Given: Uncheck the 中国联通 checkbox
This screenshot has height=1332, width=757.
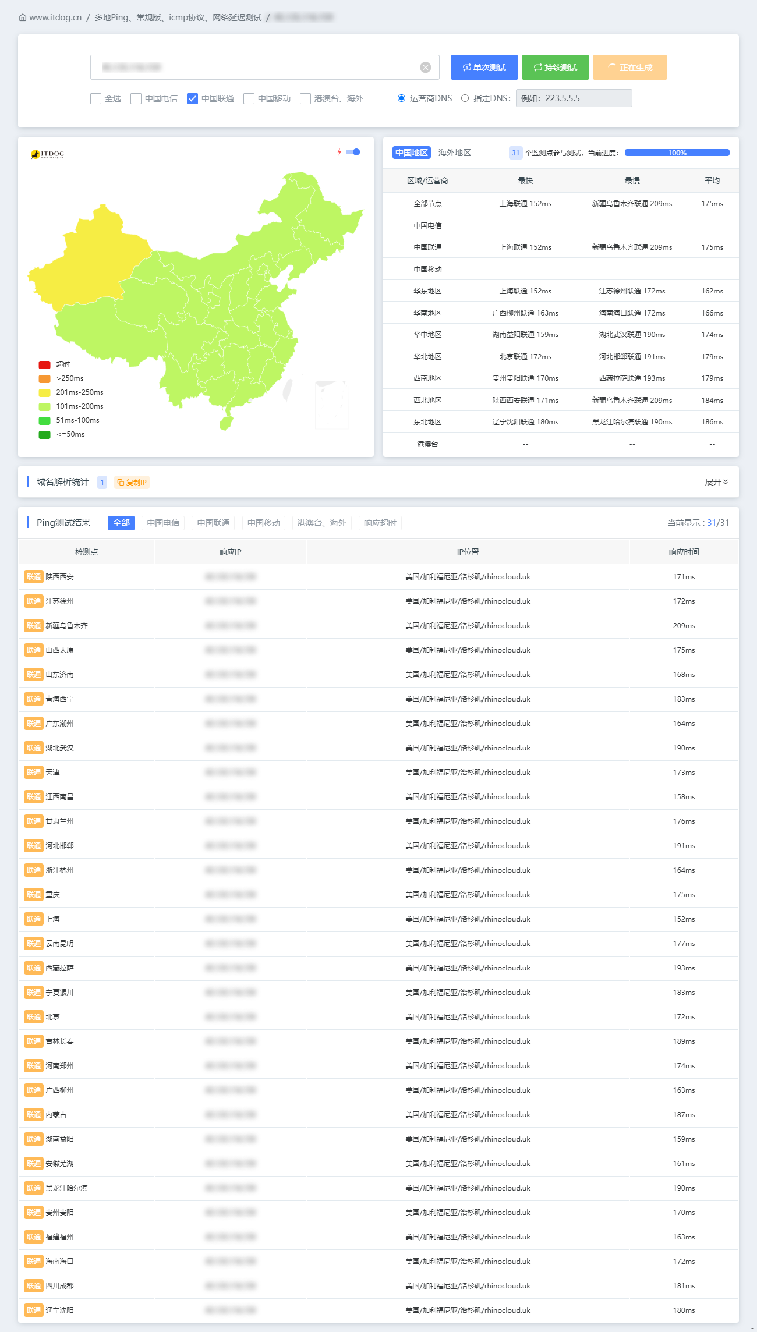Looking at the screenshot, I should 192,98.
